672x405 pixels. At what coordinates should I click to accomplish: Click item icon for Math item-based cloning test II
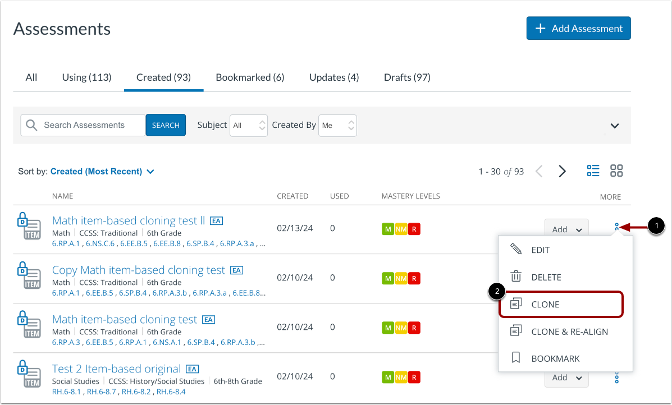pos(29,225)
